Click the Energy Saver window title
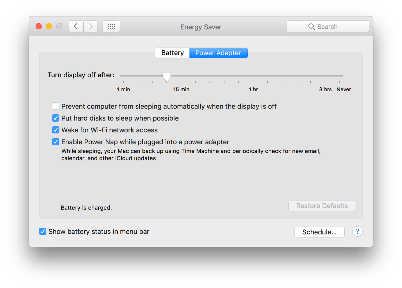Viewport: 402px width, 288px height. point(201,27)
